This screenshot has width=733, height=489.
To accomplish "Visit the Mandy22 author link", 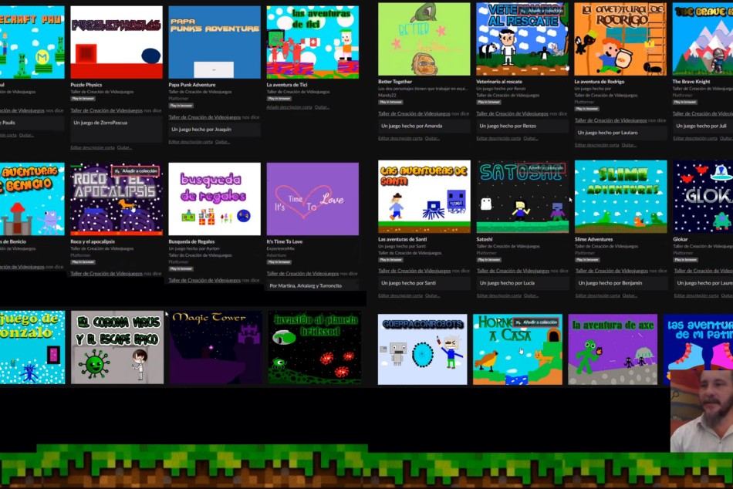I will click(x=387, y=95).
